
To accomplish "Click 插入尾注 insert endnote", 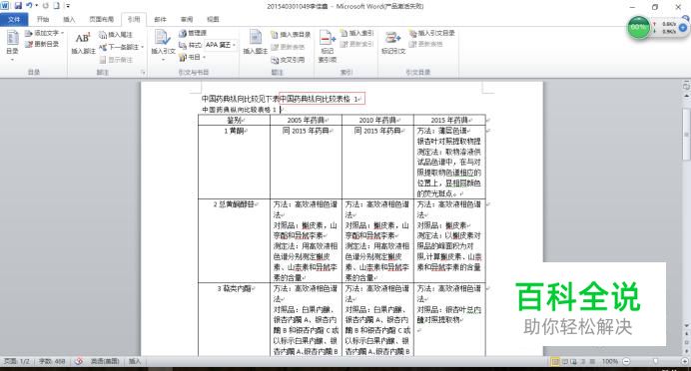I will (116, 35).
